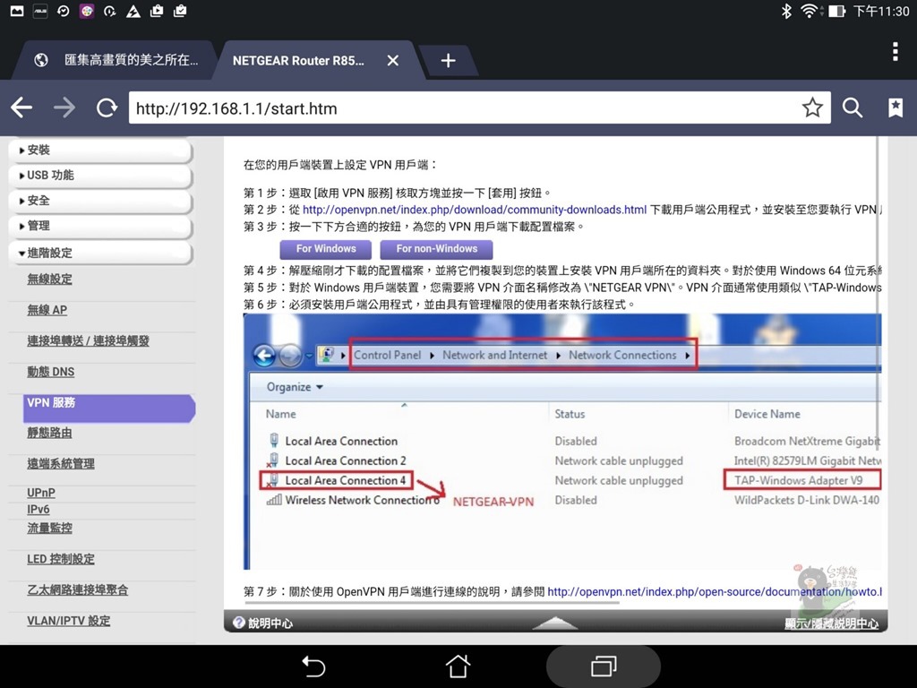Click the help center question mark icon
Viewport: 917px width, 688px height.
238,623
